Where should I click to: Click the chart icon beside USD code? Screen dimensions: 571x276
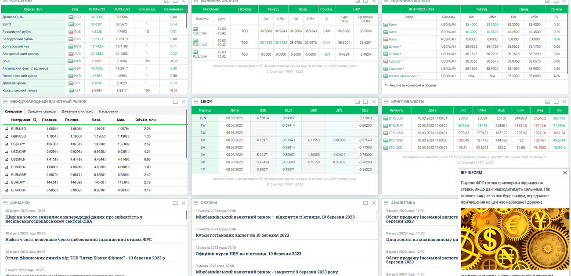(x=71, y=17)
